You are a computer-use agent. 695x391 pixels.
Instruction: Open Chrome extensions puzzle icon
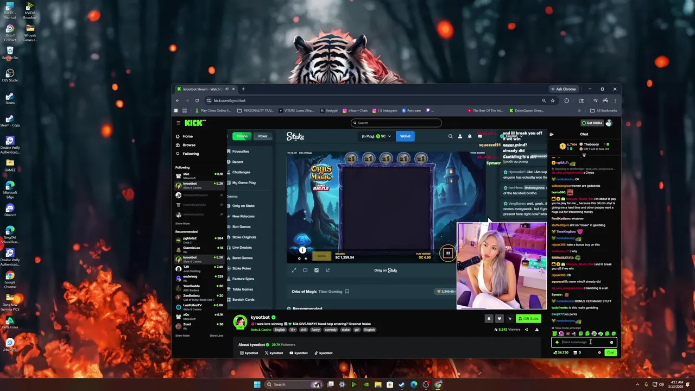click(x=566, y=100)
